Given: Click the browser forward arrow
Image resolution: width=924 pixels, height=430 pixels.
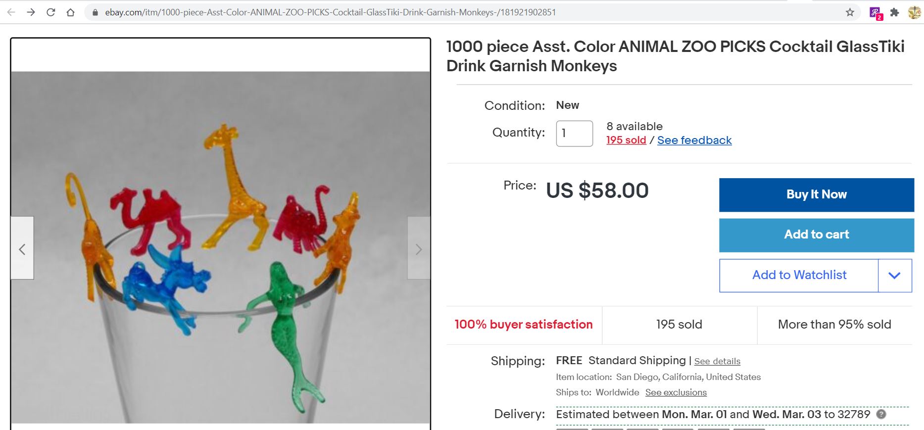Looking at the screenshot, I should [31, 12].
